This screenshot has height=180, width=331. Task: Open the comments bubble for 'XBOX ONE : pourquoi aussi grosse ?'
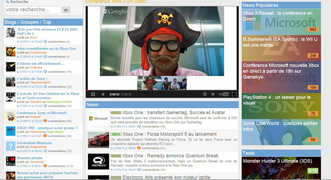pos(45,136)
